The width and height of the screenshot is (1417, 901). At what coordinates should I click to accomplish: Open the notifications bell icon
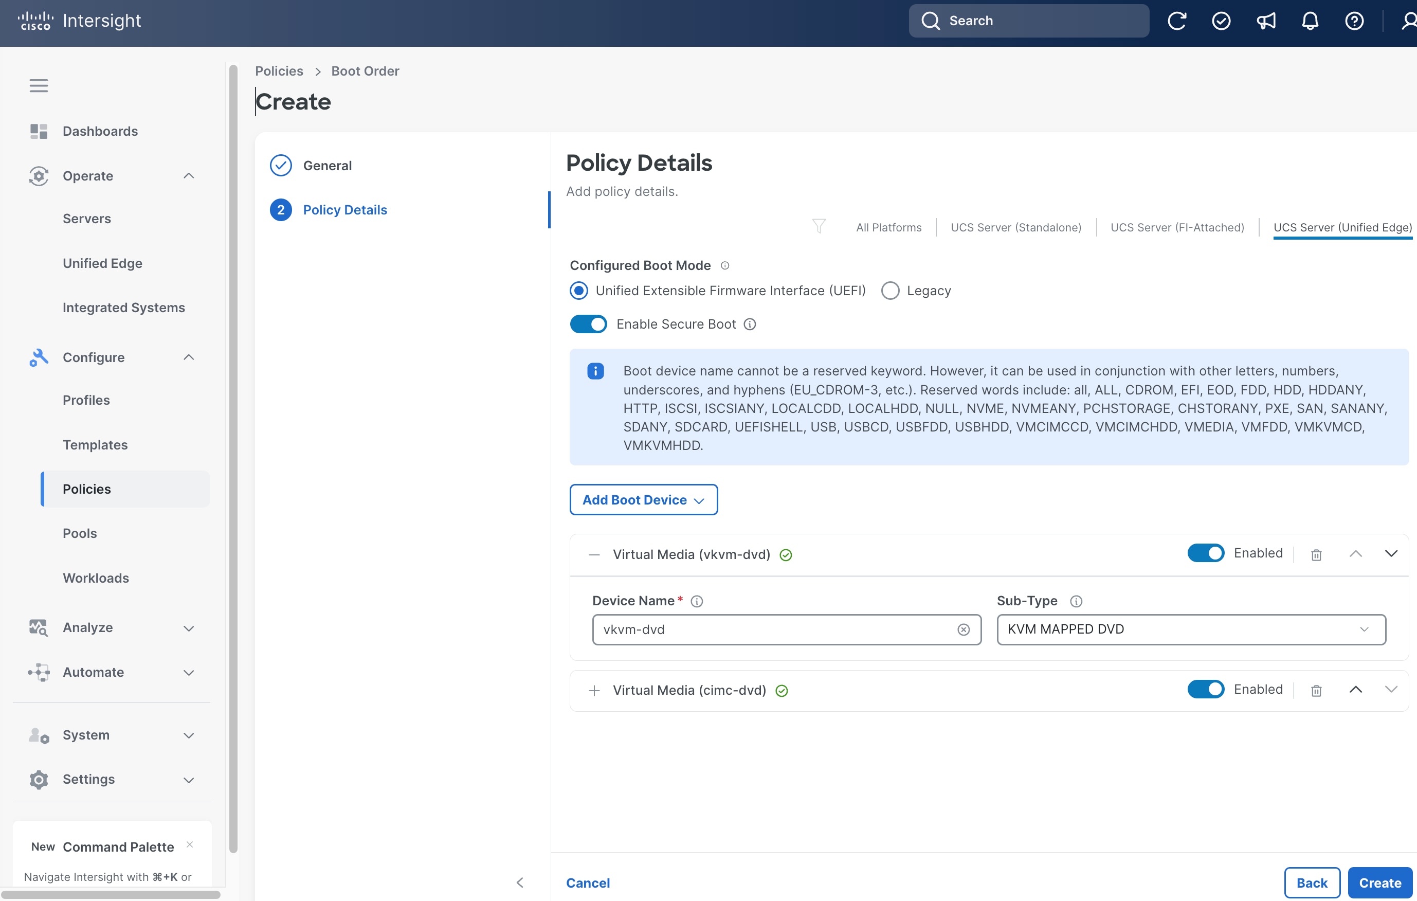tap(1310, 21)
